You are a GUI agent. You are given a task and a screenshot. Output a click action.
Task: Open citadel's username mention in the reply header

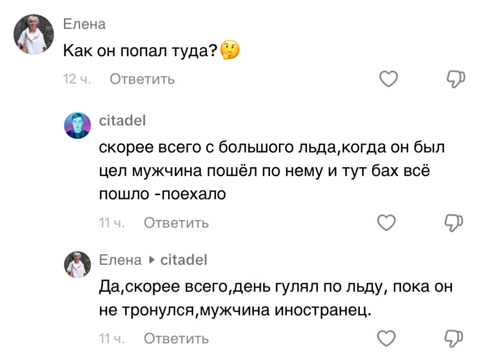click(183, 259)
